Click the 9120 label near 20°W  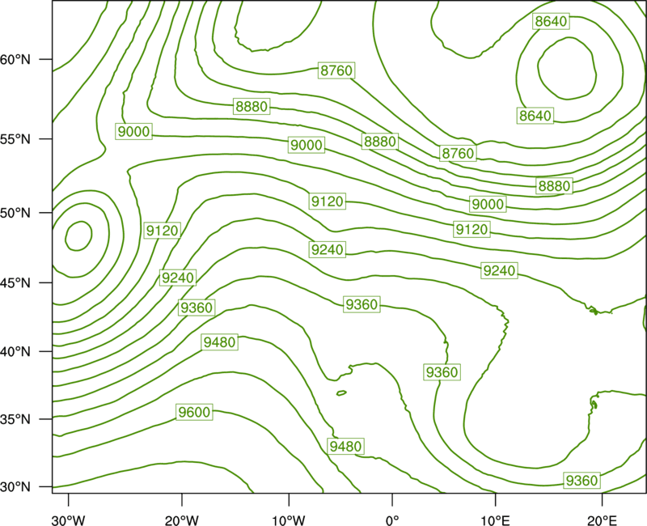(x=163, y=231)
